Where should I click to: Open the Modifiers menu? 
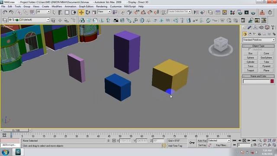(x=57, y=6)
